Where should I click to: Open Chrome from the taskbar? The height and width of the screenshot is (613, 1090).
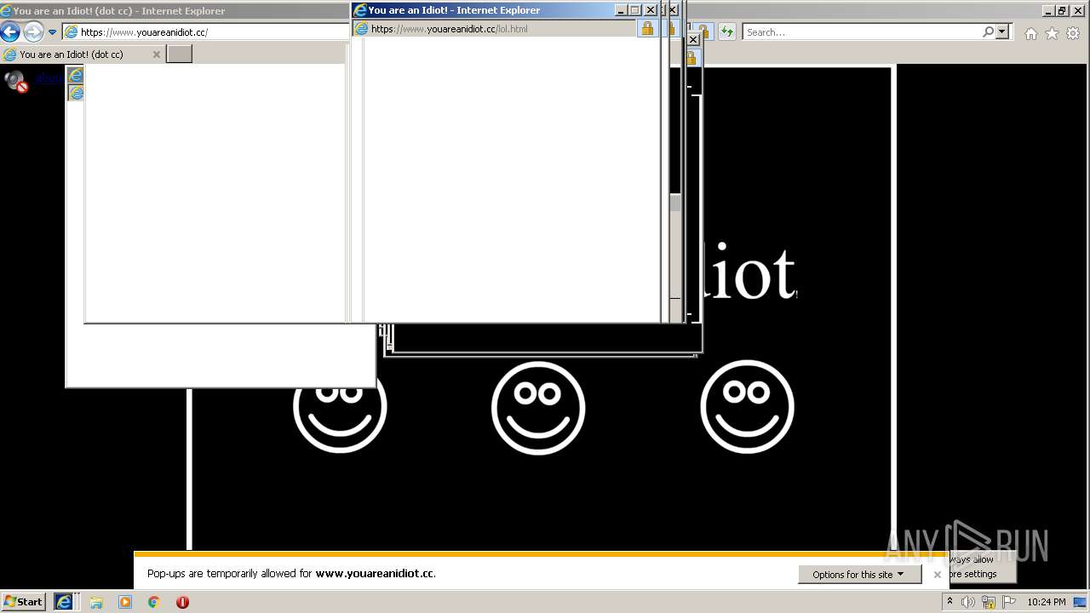click(x=154, y=602)
